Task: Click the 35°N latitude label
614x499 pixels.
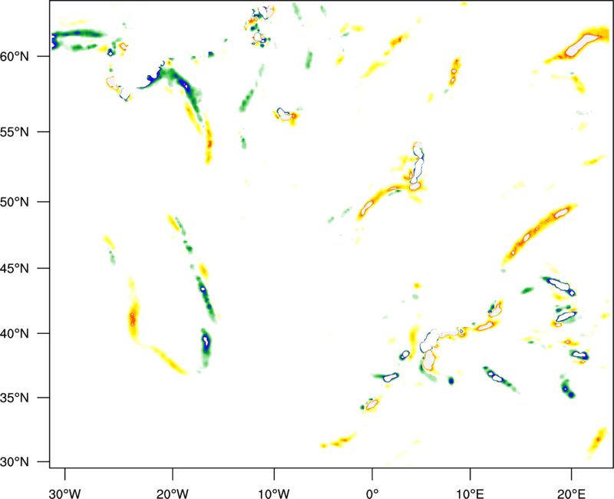Action: tap(15, 398)
